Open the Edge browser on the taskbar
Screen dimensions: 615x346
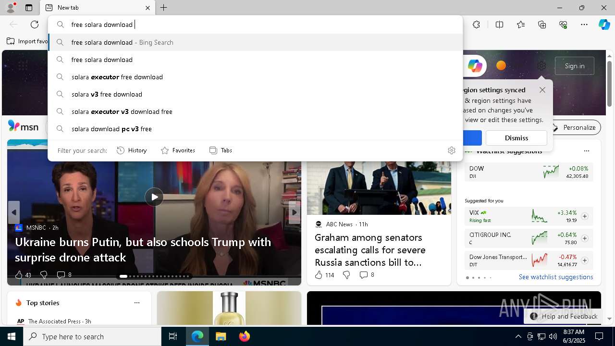197,336
